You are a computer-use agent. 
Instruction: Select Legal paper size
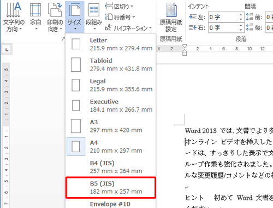111,85
